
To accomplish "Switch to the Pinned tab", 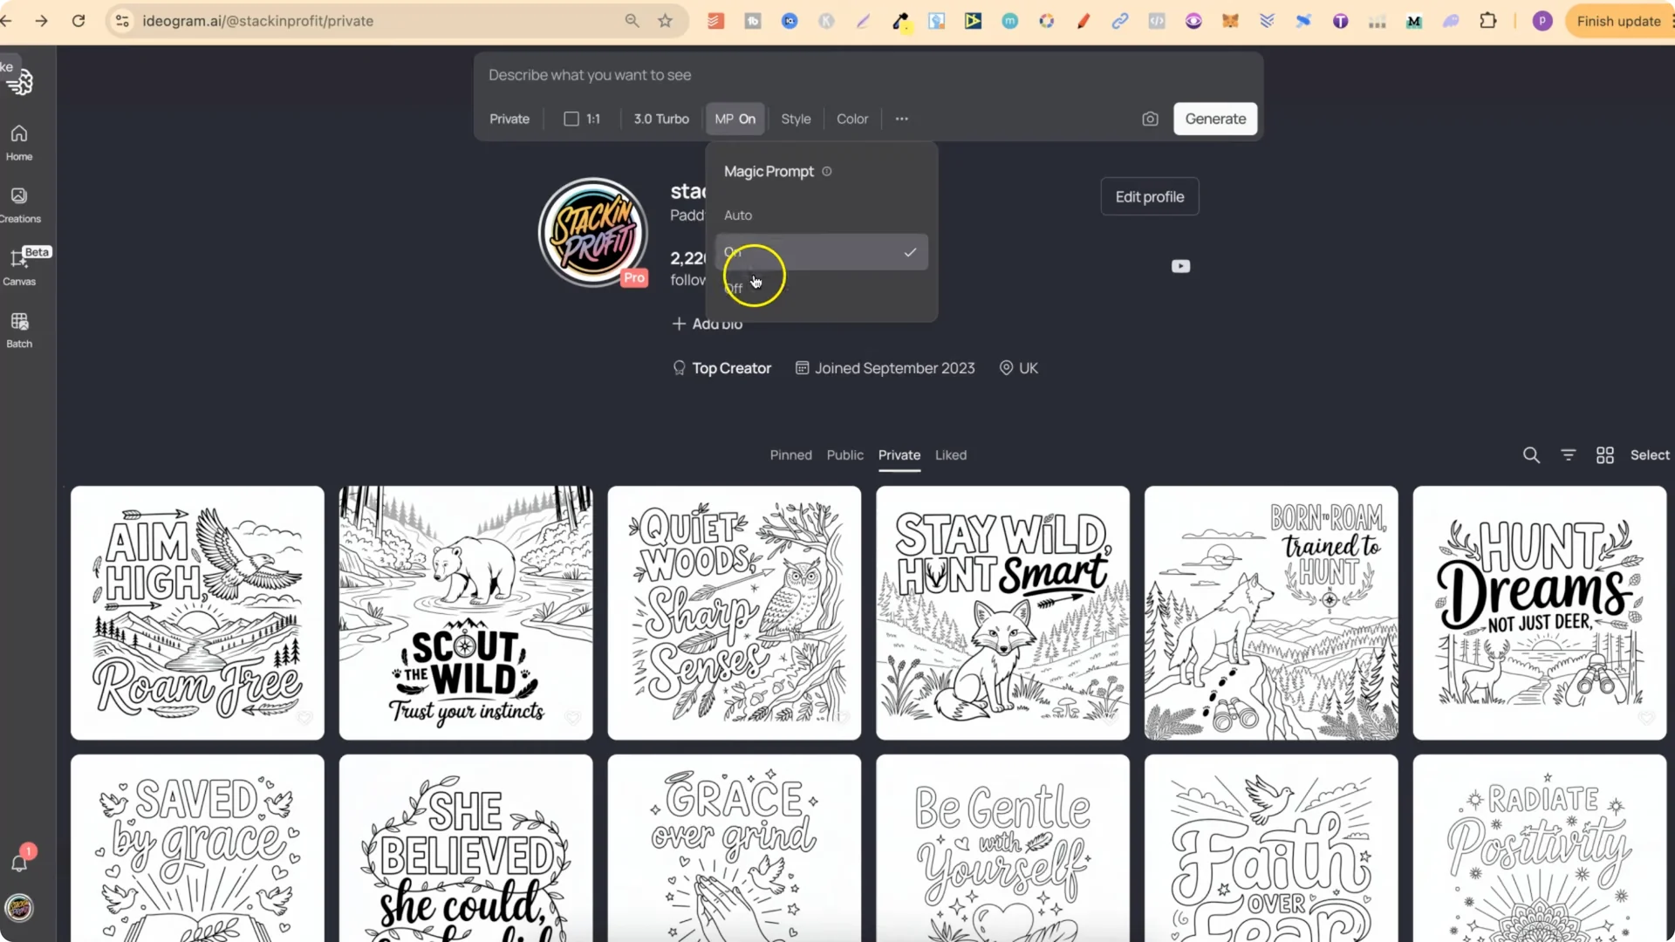I will 790,454.
